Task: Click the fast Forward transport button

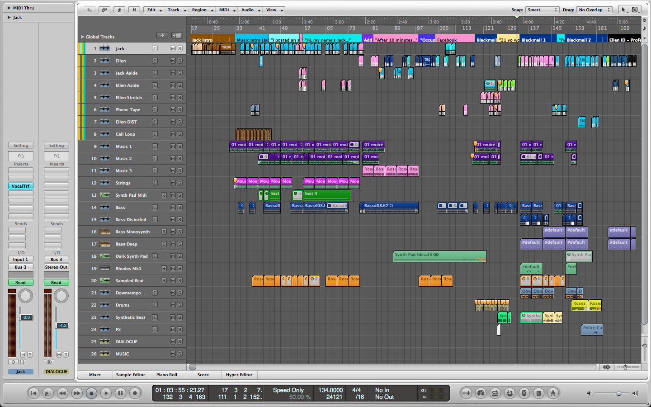Action: click(x=77, y=393)
